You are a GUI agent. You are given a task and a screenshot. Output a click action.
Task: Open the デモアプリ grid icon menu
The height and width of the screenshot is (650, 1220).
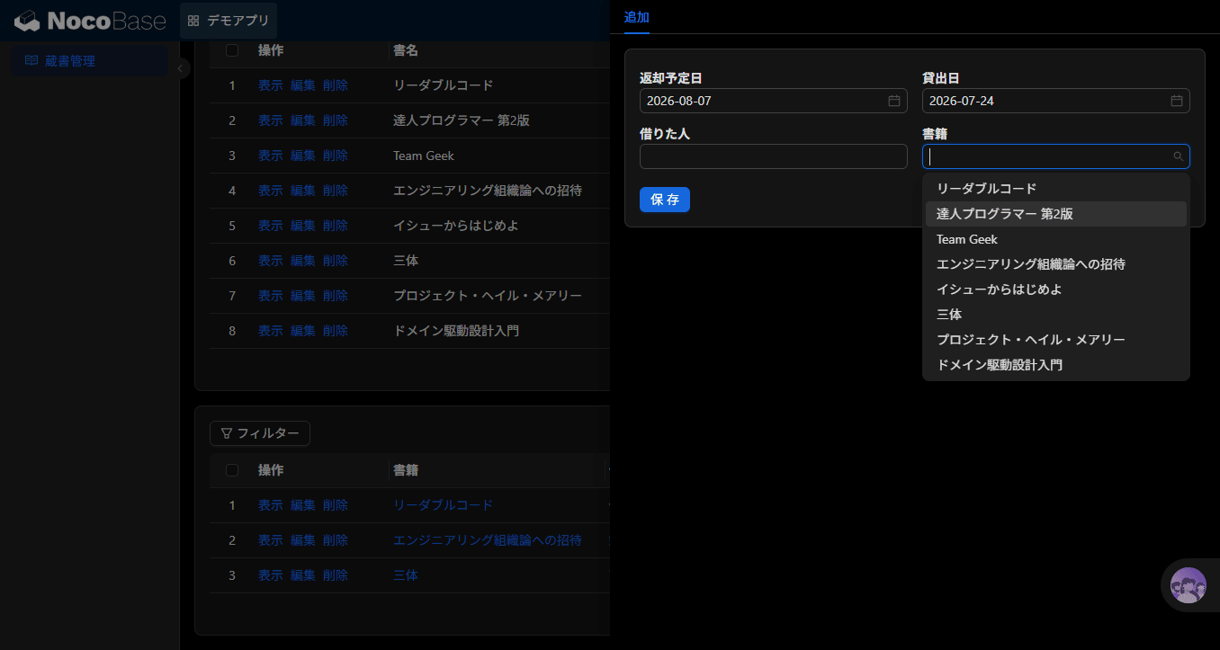coord(193,21)
